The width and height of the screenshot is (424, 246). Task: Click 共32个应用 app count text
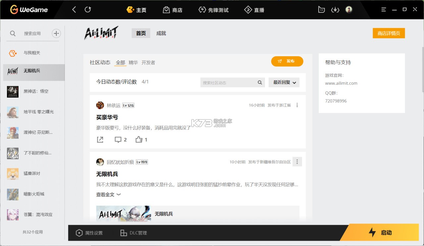click(x=32, y=232)
